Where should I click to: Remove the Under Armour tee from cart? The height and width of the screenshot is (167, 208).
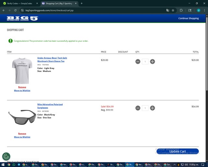click(x=22, y=87)
